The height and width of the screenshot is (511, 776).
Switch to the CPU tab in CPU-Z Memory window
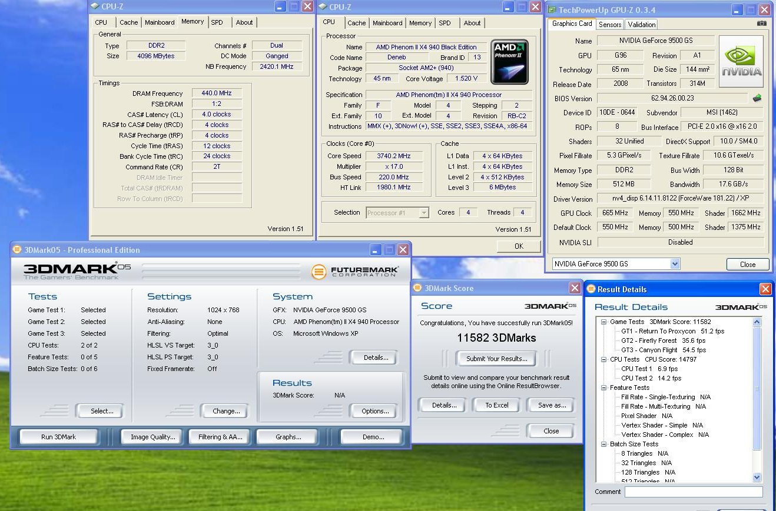coord(101,22)
